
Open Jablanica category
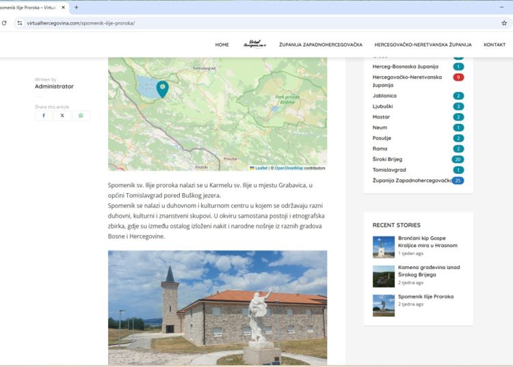(x=384, y=96)
